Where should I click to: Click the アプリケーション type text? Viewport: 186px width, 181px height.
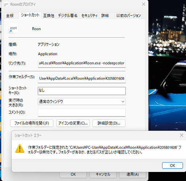click(x=49, y=45)
